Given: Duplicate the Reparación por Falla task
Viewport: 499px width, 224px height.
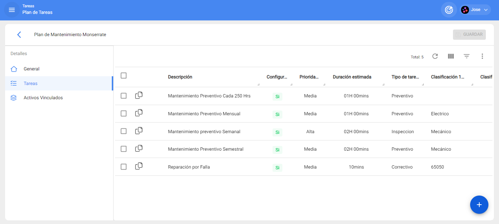Looking at the screenshot, I should [139, 166].
